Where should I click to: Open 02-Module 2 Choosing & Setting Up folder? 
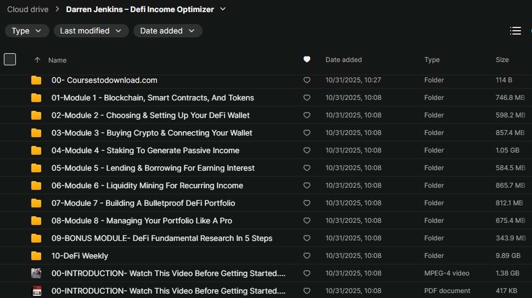point(150,115)
